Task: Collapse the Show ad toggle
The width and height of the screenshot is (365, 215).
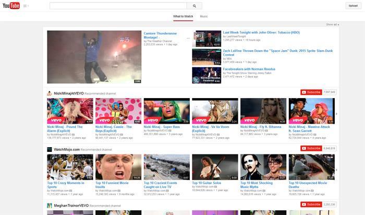Action: tap(333, 25)
